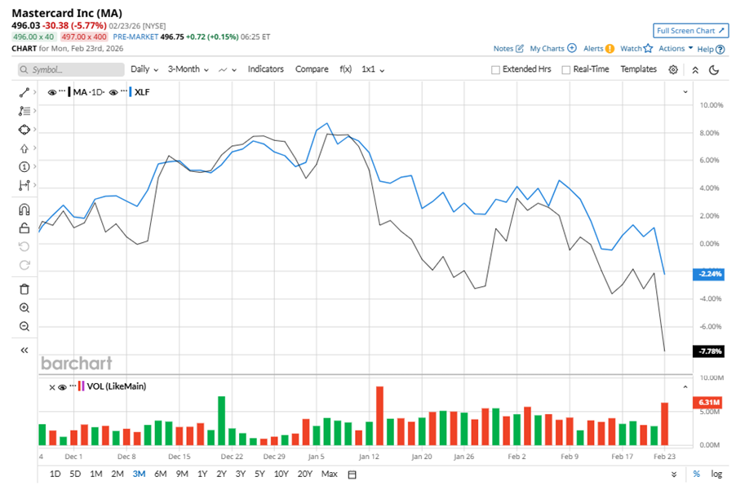Open the Templates menu

pyautogui.click(x=638, y=69)
